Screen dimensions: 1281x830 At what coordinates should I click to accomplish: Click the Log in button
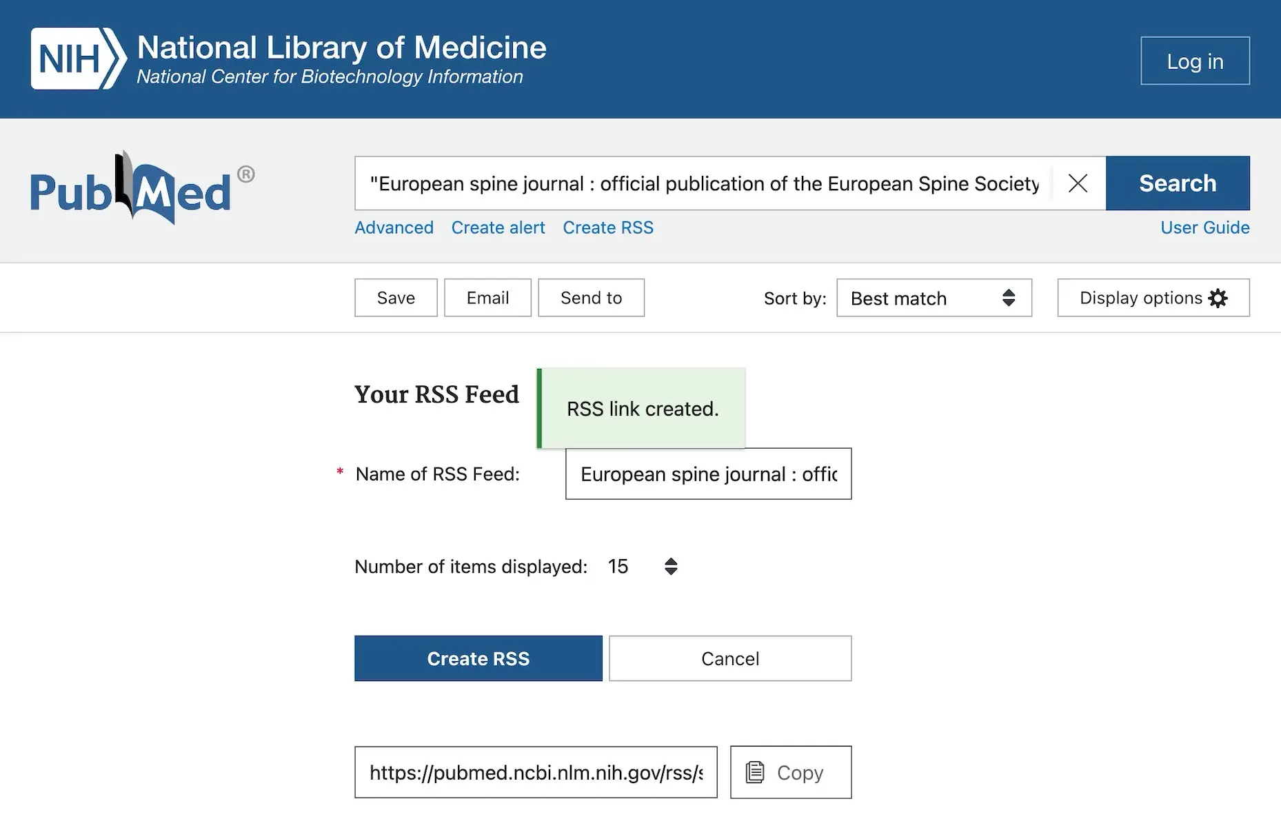tap(1195, 61)
